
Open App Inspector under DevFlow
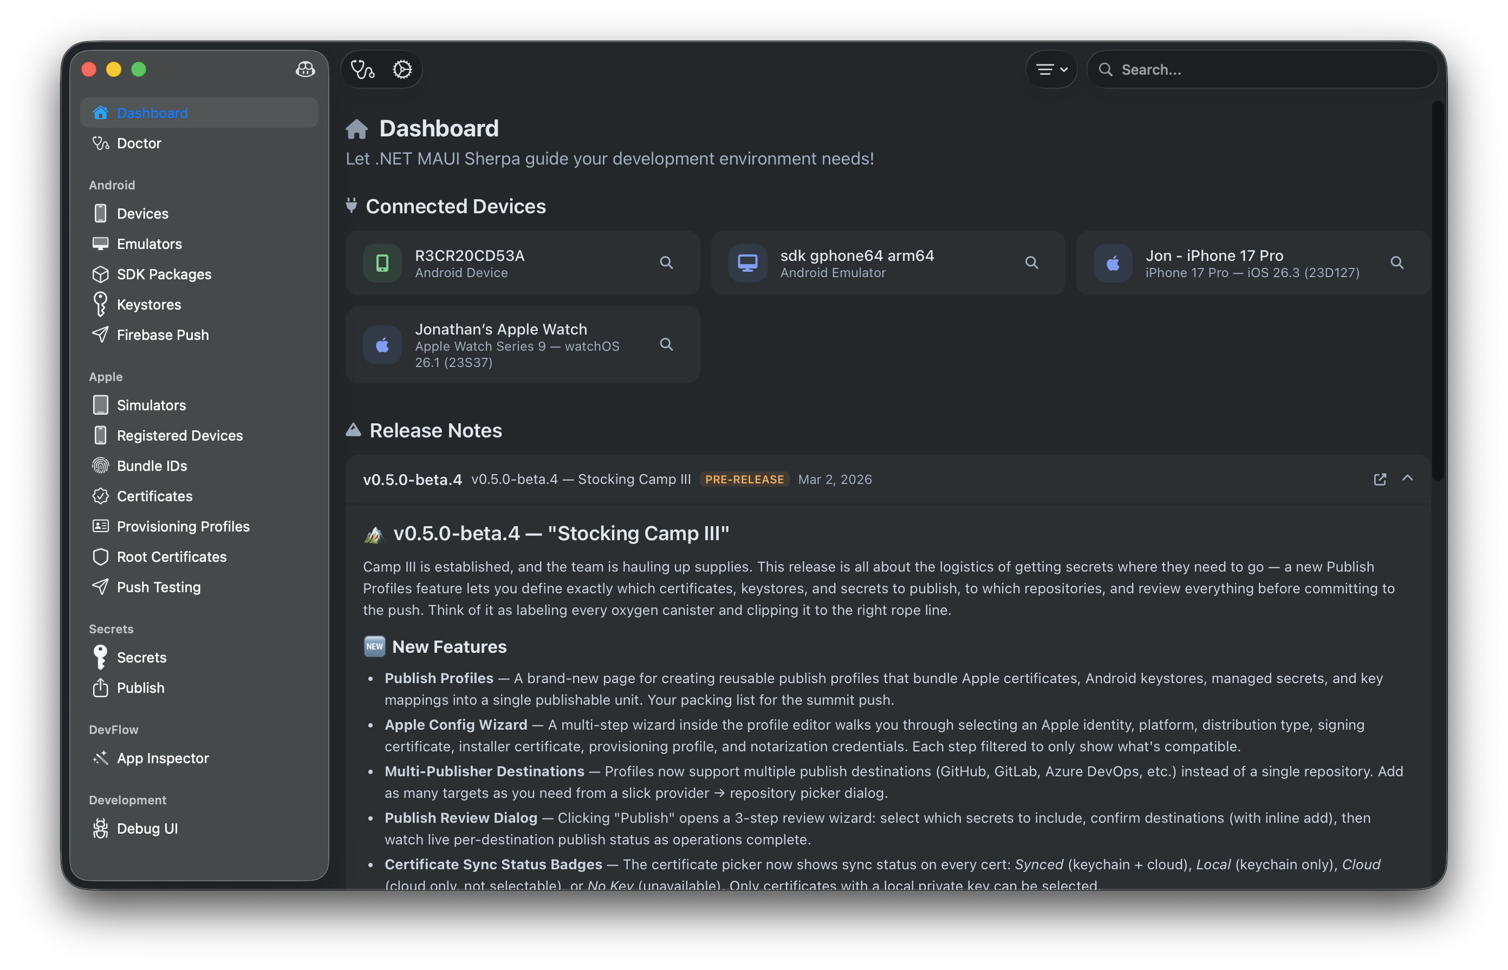click(x=162, y=758)
